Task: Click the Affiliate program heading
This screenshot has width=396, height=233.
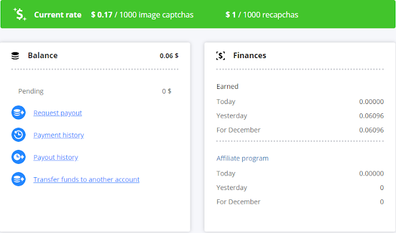Action: click(242, 158)
